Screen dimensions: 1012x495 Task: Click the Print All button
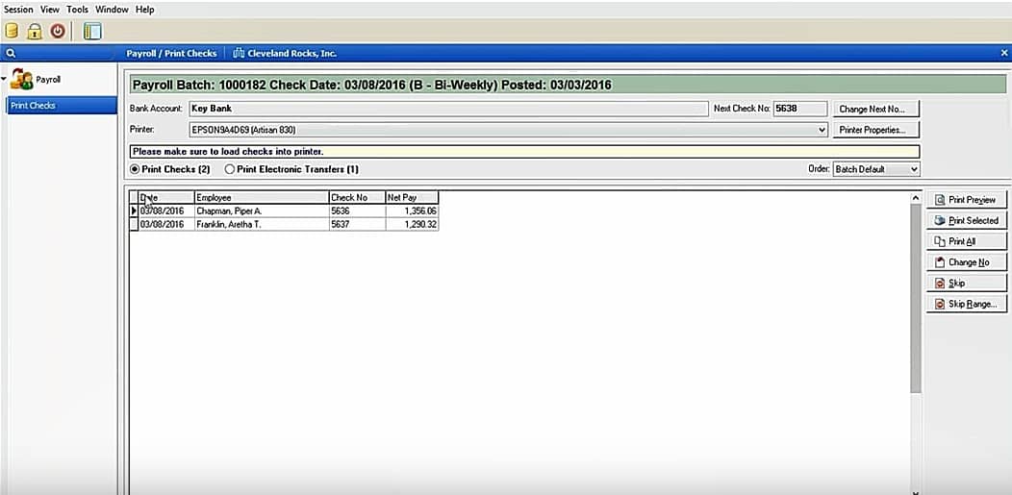click(x=966, y=241)
